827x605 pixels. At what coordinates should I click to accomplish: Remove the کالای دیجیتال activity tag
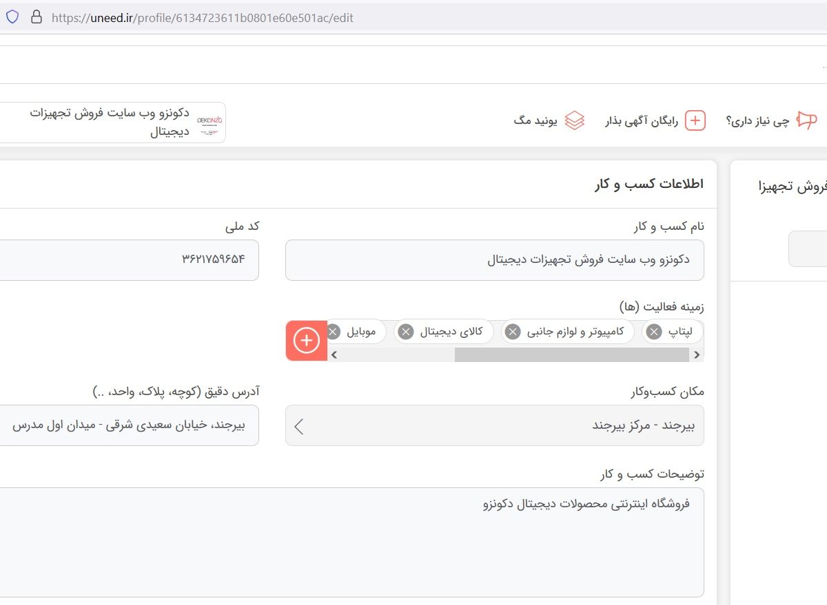coord(406,332)
